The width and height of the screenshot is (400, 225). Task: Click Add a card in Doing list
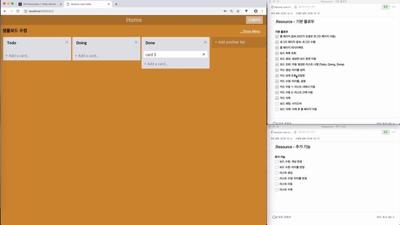pyautogui.click(x=86, y=56)
